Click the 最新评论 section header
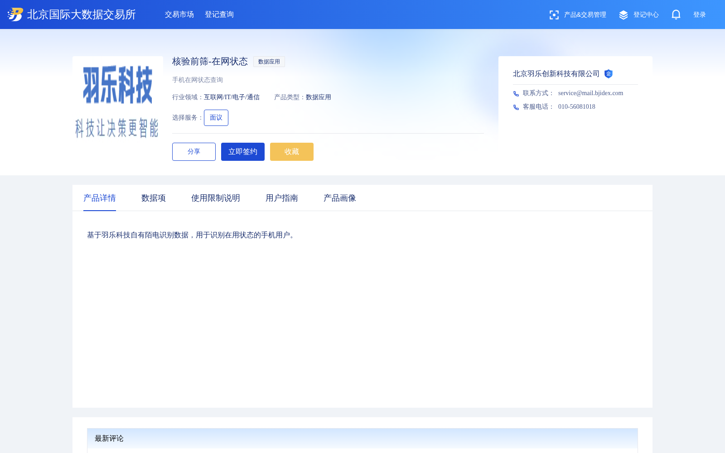Image resolution: width=725 pixels, height=453 pixels. 362,439
